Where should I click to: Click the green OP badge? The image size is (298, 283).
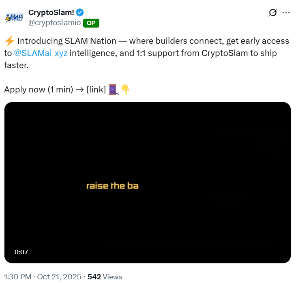tap(91, 23)
